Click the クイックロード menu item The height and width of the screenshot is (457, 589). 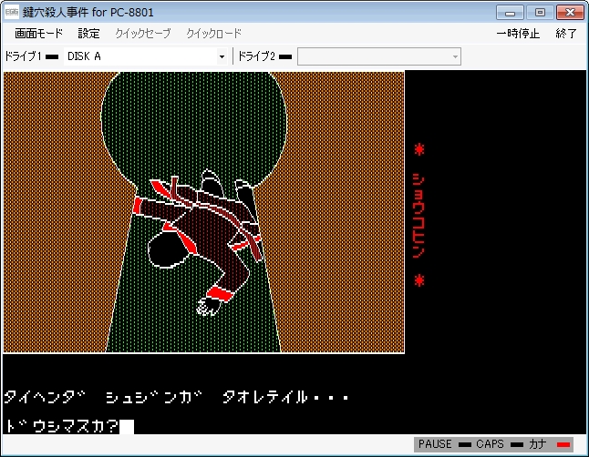213,34
